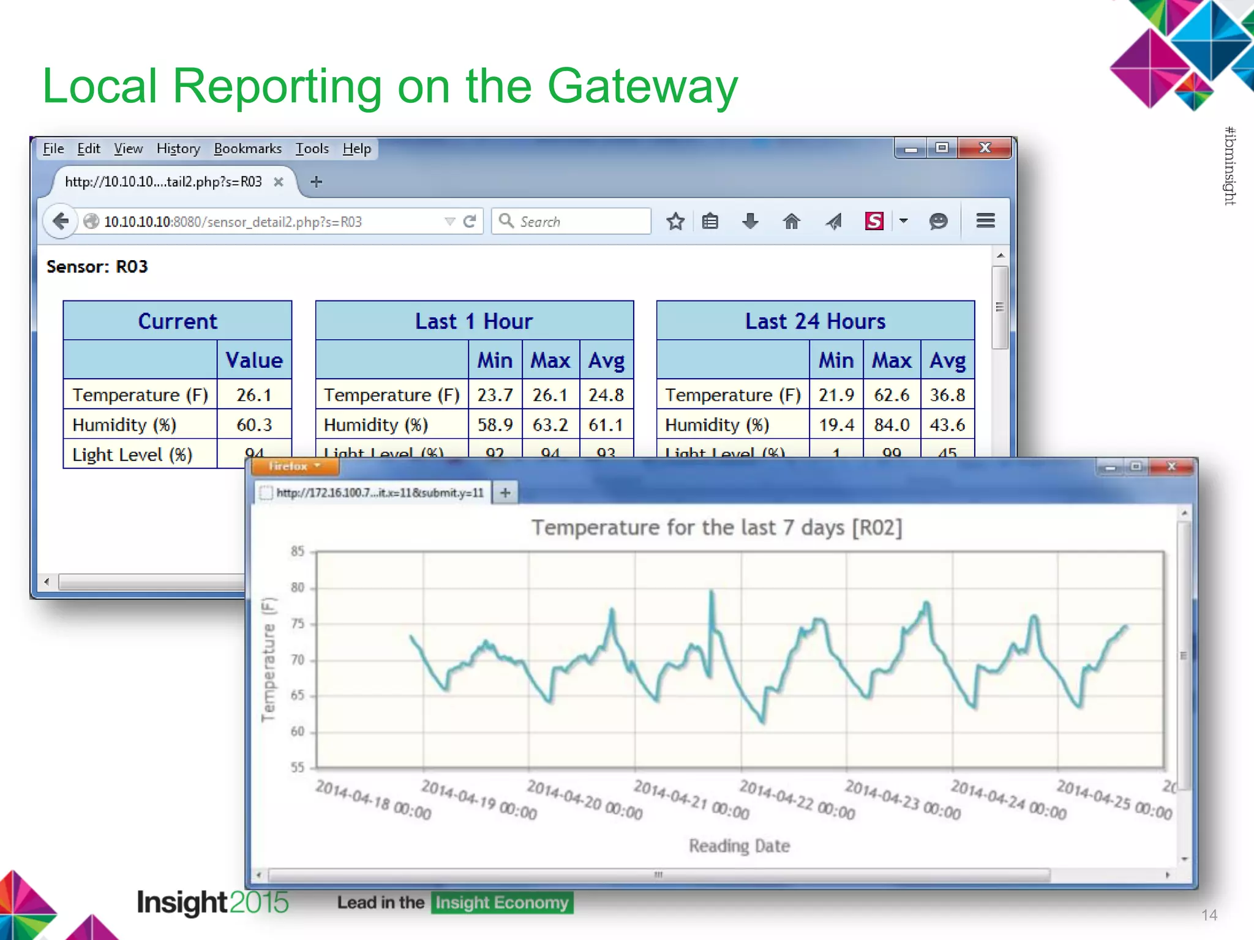
Task: Click the Last 1 Hour table header
Action: click(475, 321)
